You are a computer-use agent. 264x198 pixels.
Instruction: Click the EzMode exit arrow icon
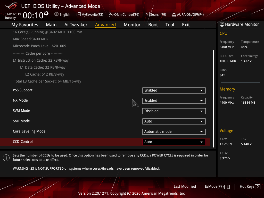227,187
